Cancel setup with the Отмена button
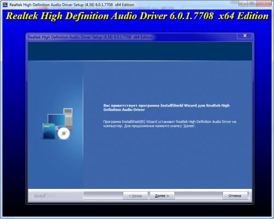 235,196
